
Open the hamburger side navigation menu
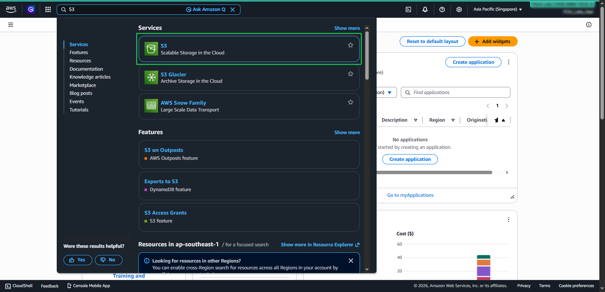tap(11, 25)
